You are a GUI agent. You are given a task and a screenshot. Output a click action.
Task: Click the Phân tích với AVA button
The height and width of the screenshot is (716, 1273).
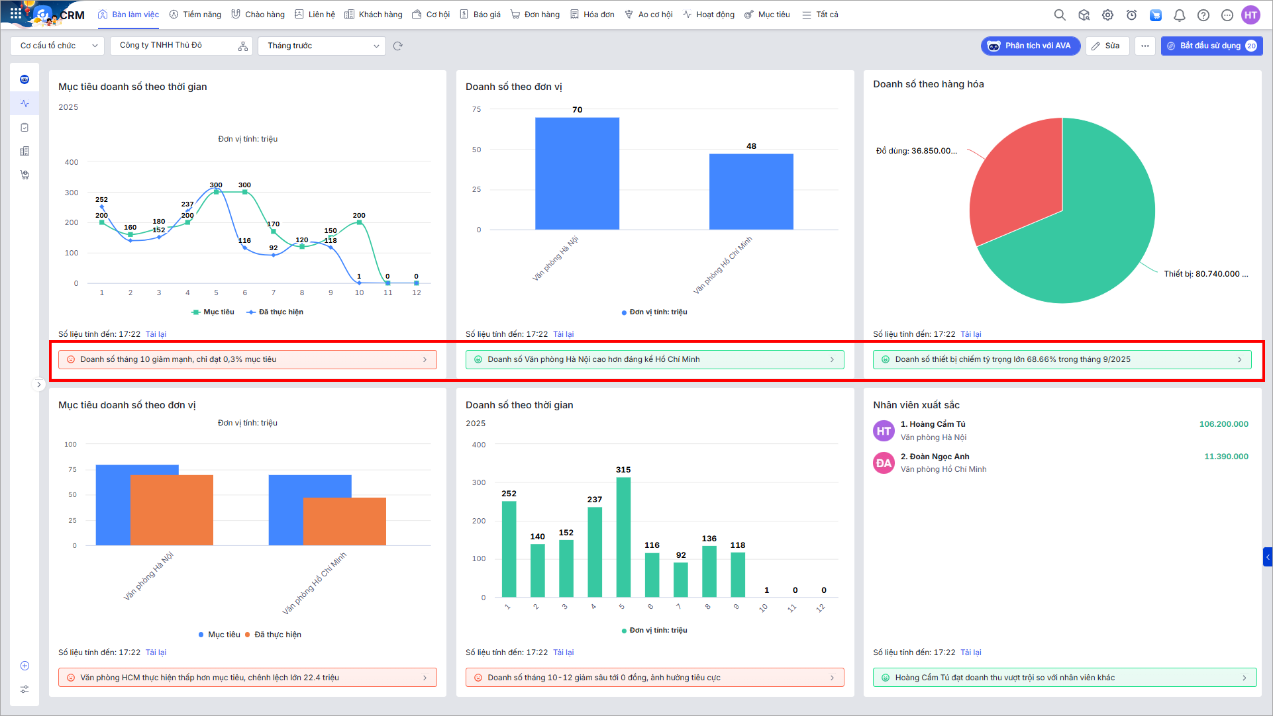pos(1030,46)
